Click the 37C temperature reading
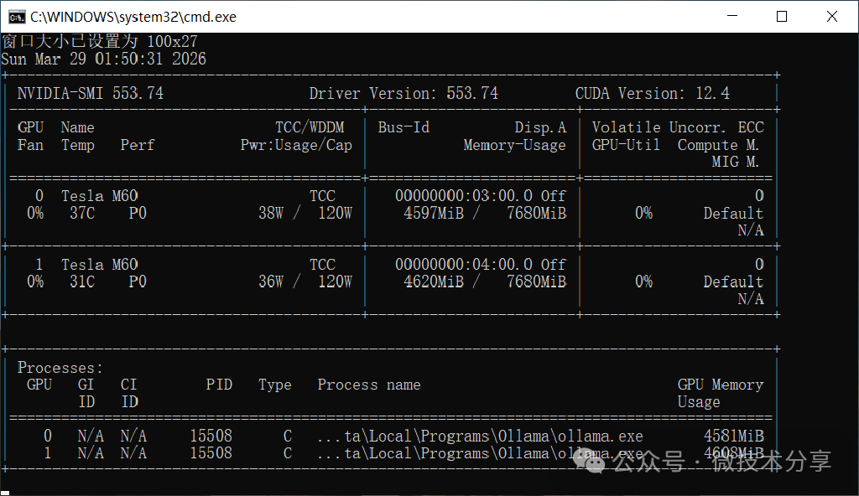The width and height of the screenshot is (859, 496). [x=82, y=213]
